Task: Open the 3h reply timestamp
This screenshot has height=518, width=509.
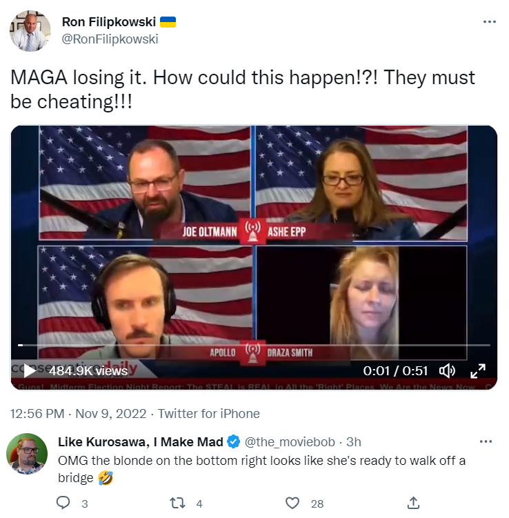Action: point(353,442)
